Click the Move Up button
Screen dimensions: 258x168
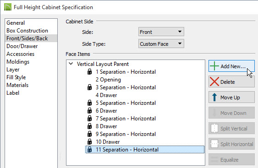point(231,98)
